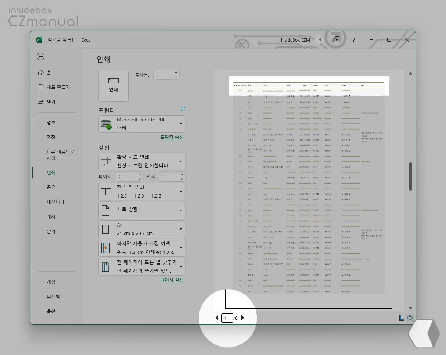
Task: Click the current page number field
Action: pyautogui.click(x=227, y=318)
